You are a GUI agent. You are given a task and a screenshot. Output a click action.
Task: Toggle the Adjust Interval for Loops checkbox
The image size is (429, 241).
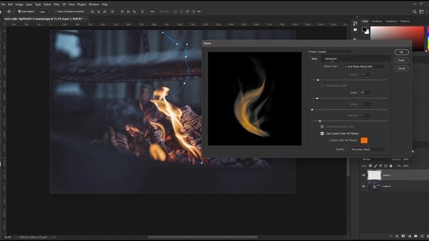pos(322,127)
